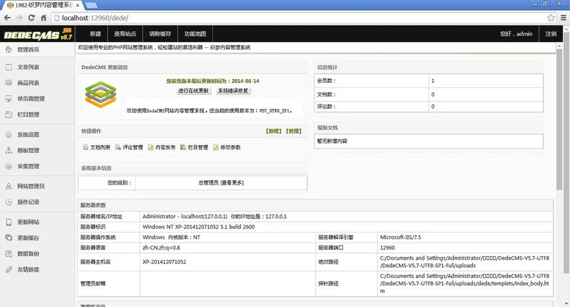Click the 单页面管理 sidebar icon
Screen dimensions: 570x307
9,99
